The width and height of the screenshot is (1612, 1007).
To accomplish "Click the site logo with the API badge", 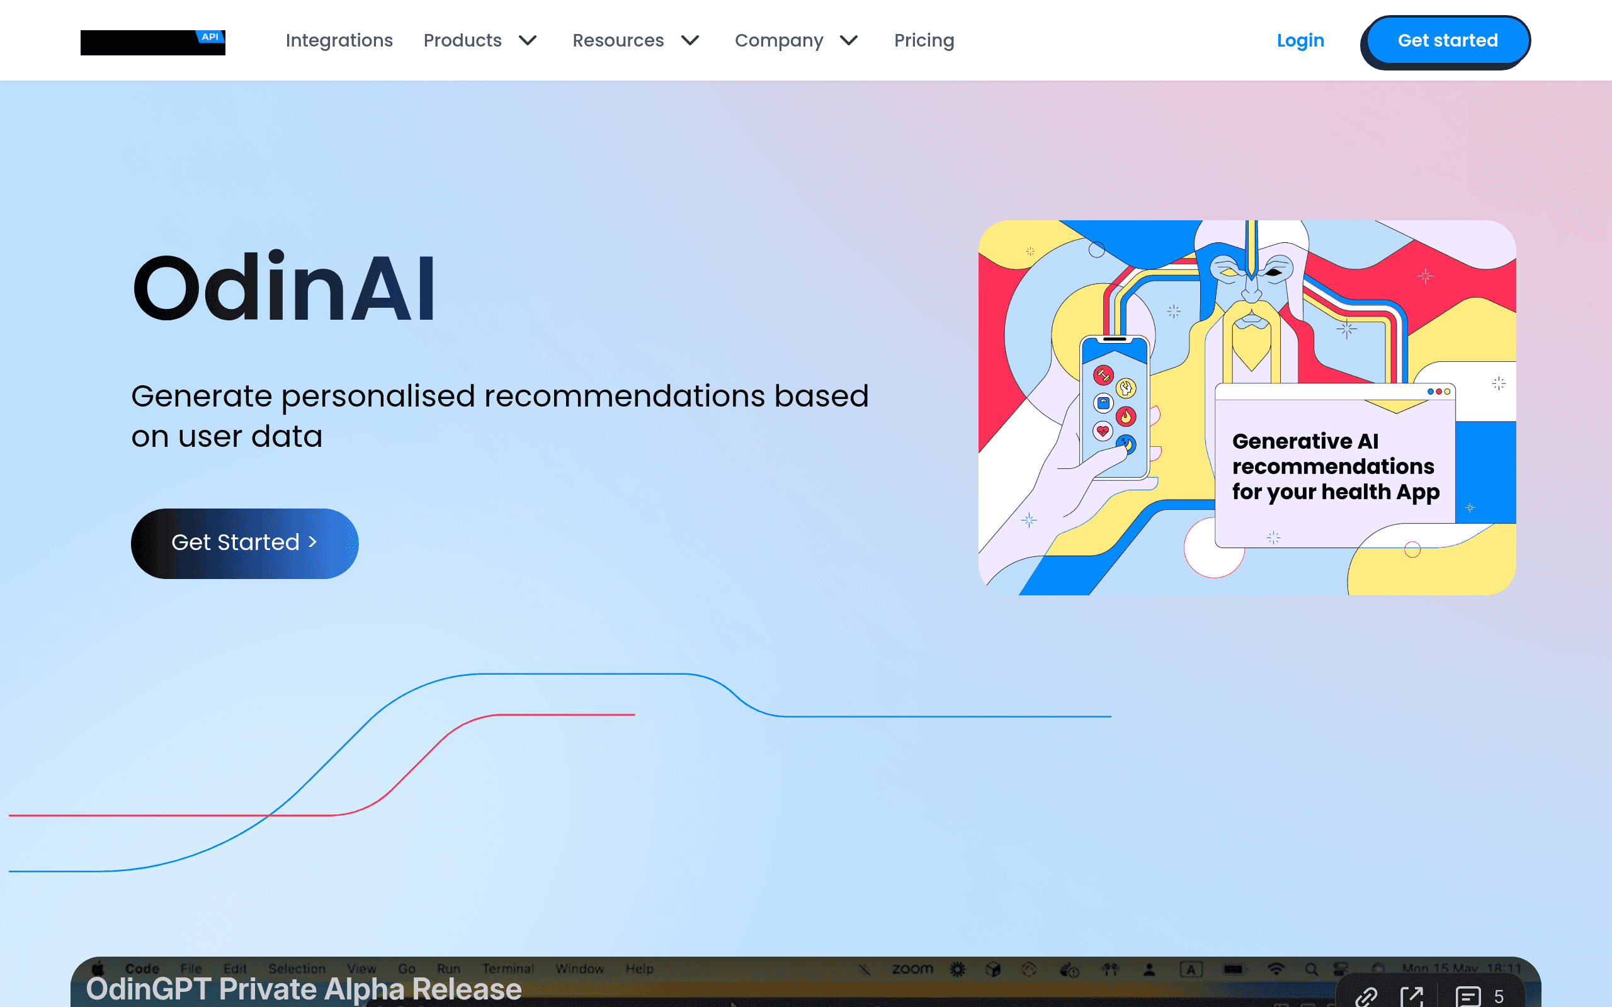I will pyautogui.click(x=152, y=42).
